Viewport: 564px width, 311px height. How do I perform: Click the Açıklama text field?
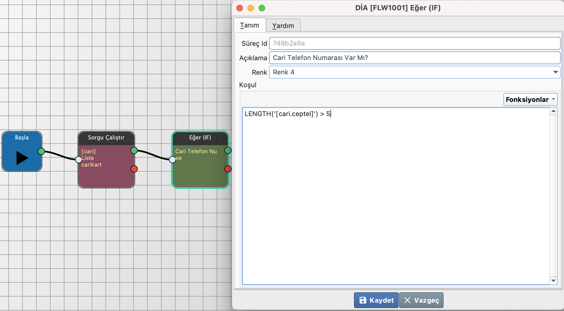pyautogui.click(x=414, y=58)
